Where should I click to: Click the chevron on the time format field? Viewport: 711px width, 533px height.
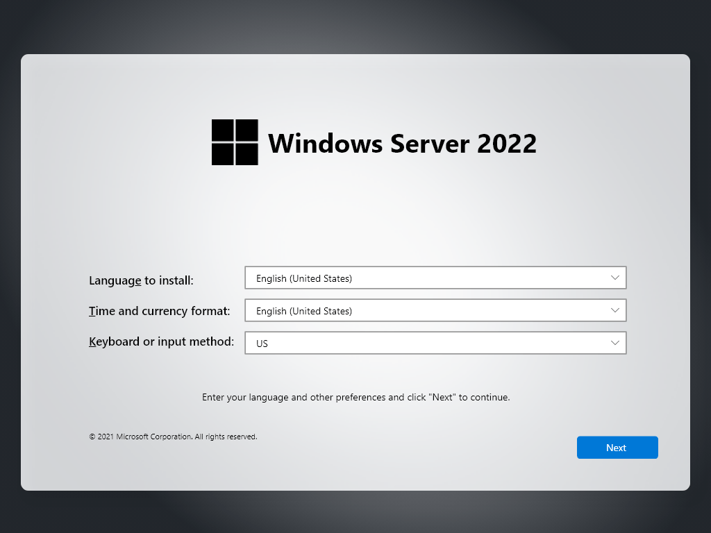(614, 310)
